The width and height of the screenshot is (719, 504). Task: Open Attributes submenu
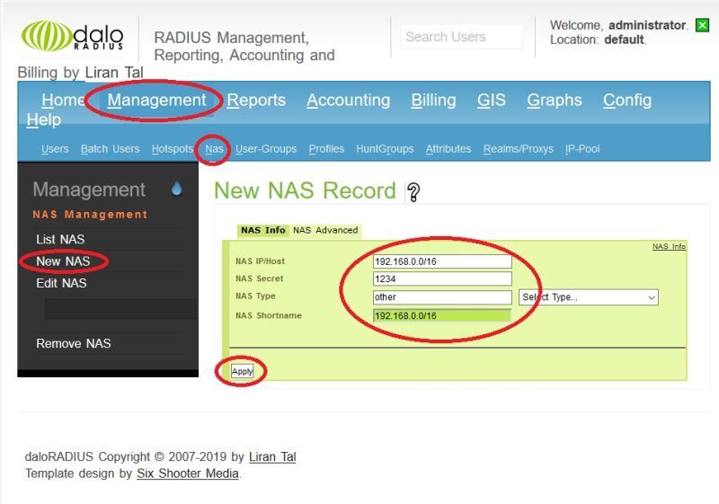click(x=448, y=149)
